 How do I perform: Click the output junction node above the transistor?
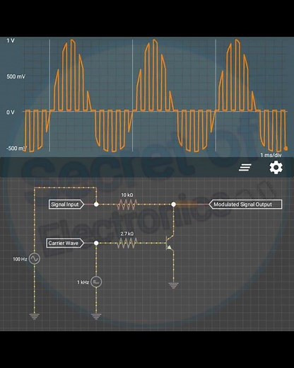tap(173, 205)
